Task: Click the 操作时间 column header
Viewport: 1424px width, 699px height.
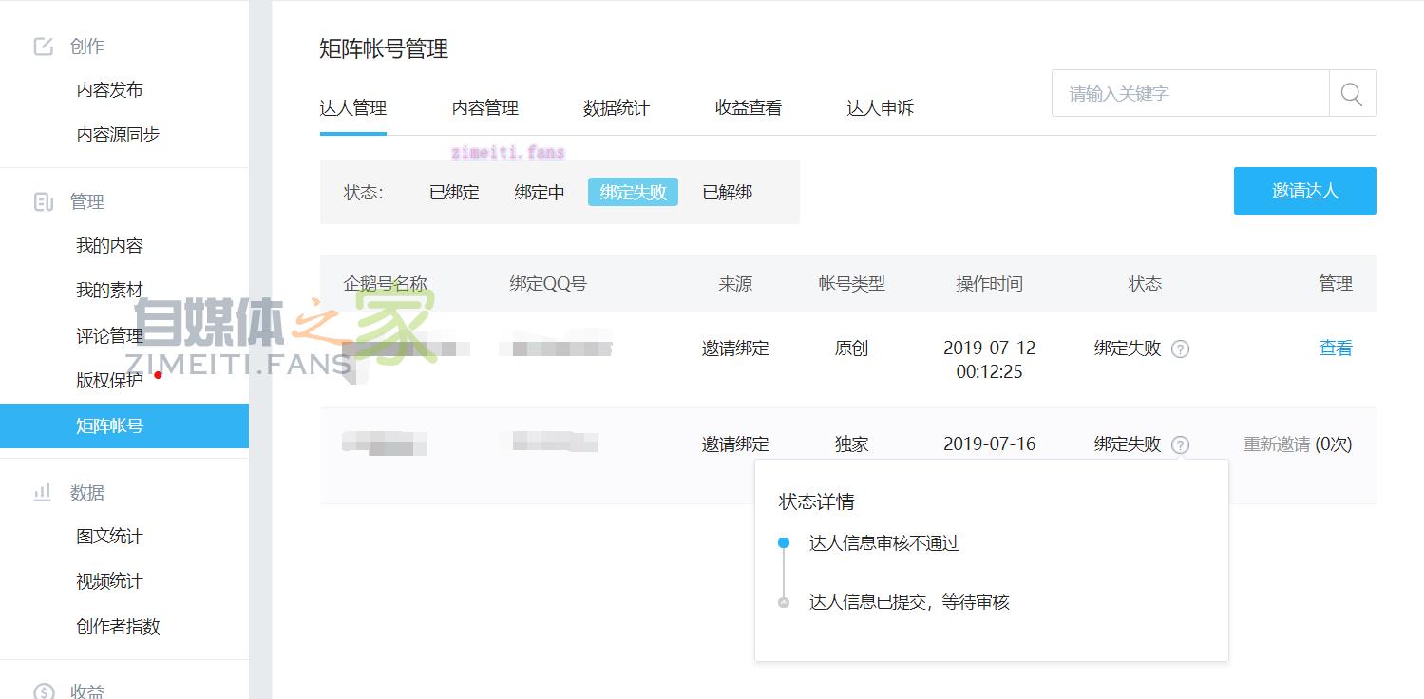Action: (990, 284)
